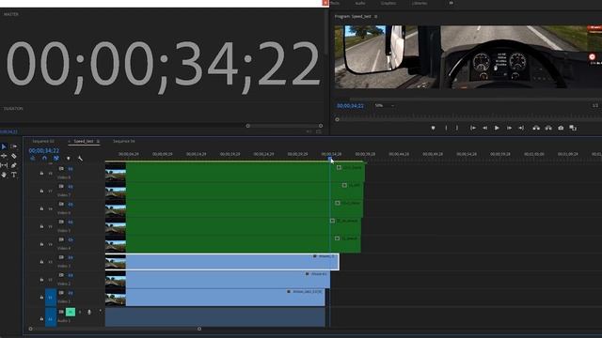Select the Hand tool
Image resolution: width=602 pixels, height=338 pixels.
click(4, 175)
